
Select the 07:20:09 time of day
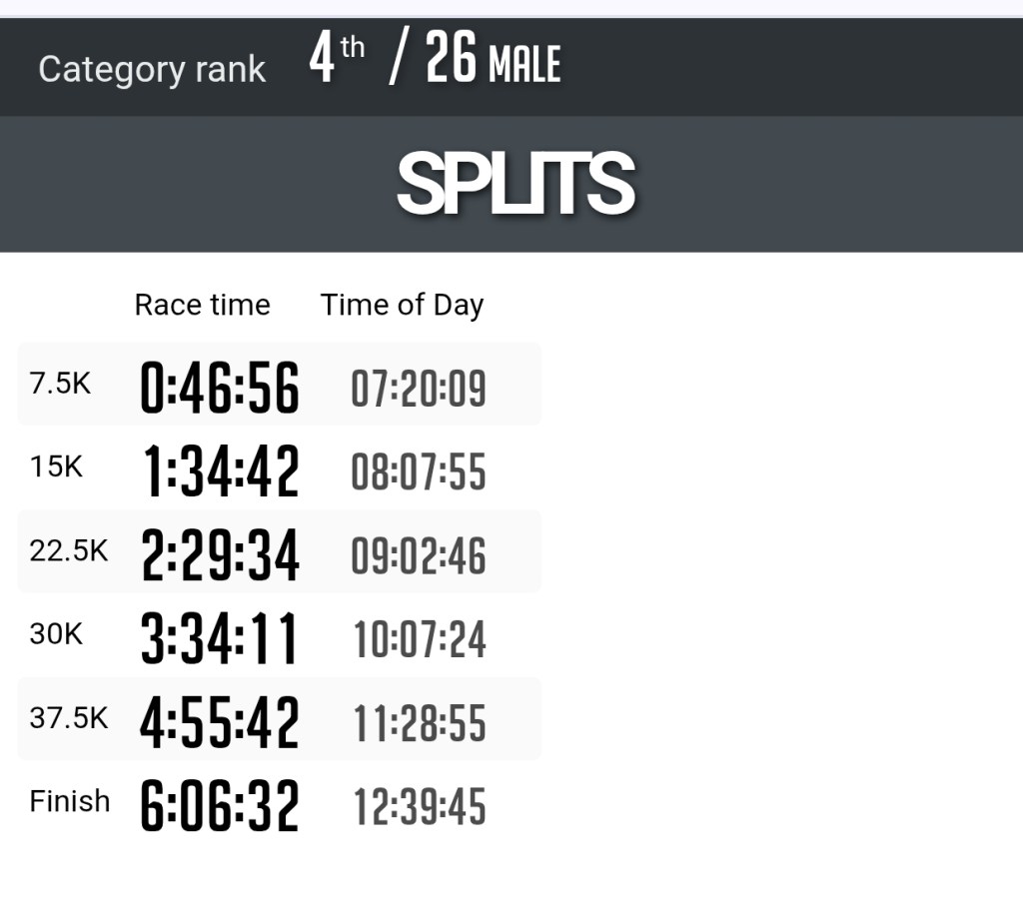coord(419,388)
